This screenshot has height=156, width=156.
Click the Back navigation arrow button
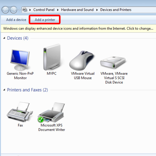pos(5,10)
